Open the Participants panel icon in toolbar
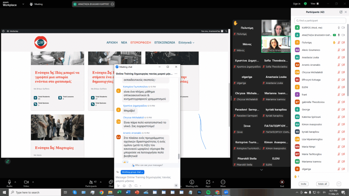349x196 pixels. (x=91, y=182)
